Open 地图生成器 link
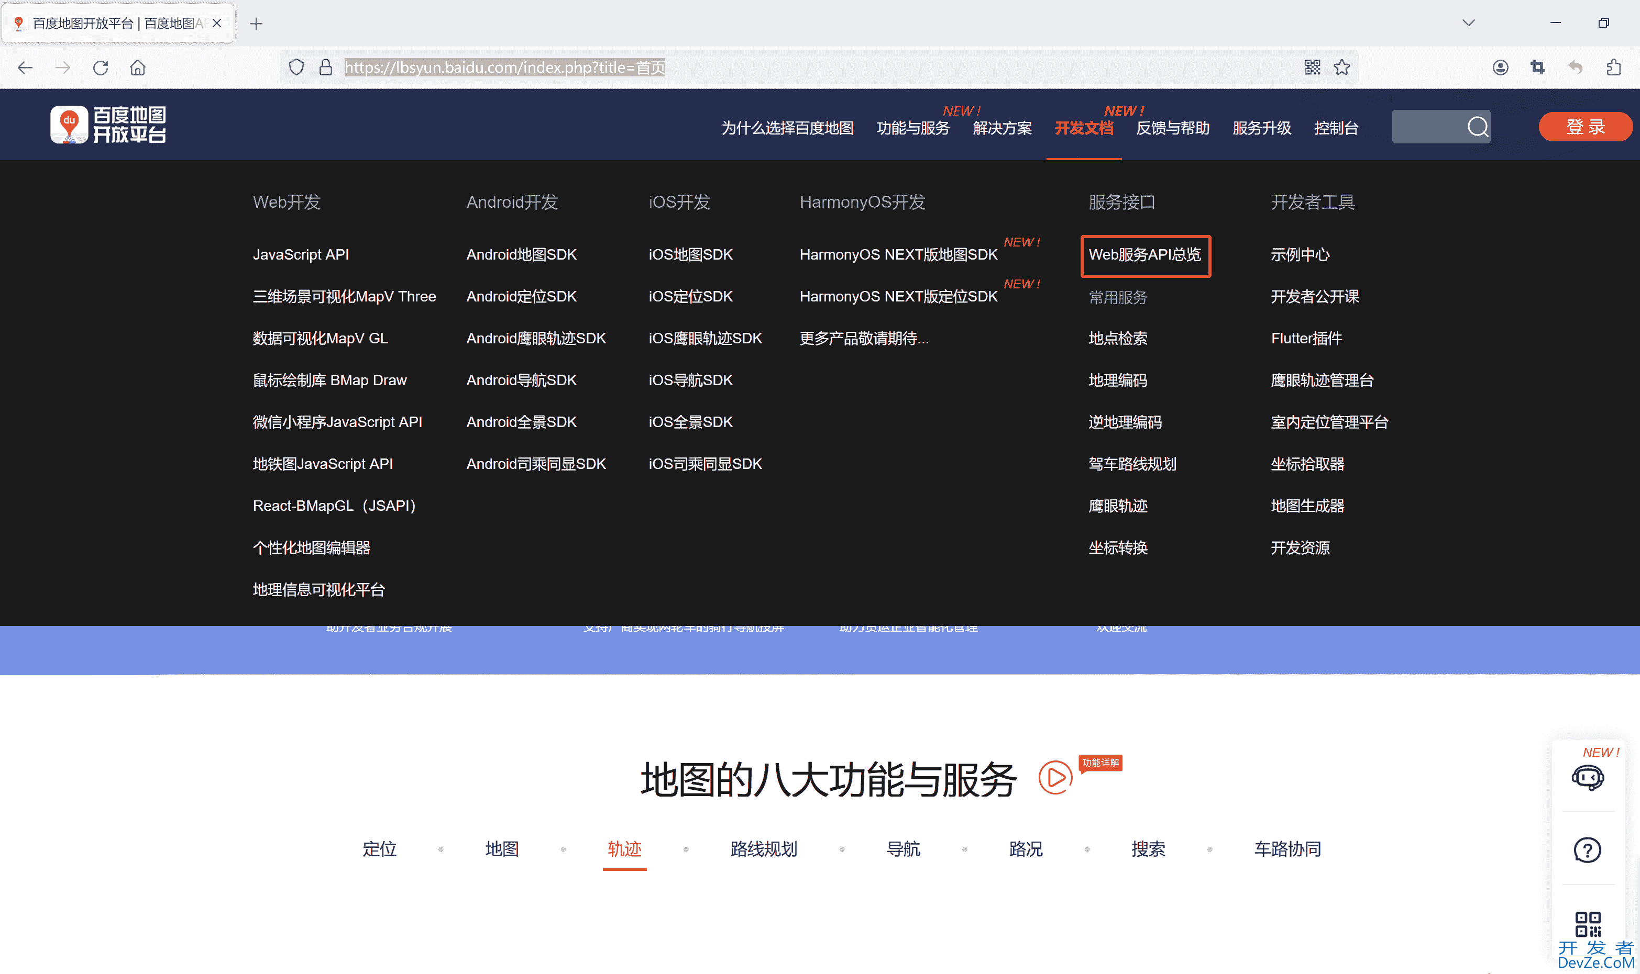 [x=1307, y=507]
